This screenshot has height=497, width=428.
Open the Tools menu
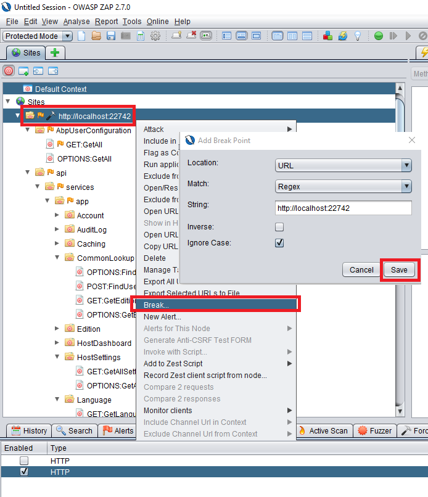point(132,22)
